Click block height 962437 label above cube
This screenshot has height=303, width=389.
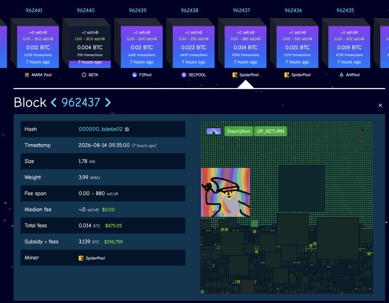[x=241, y=10]
